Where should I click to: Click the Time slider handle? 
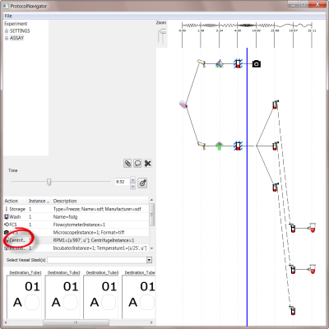click(49, 182)
